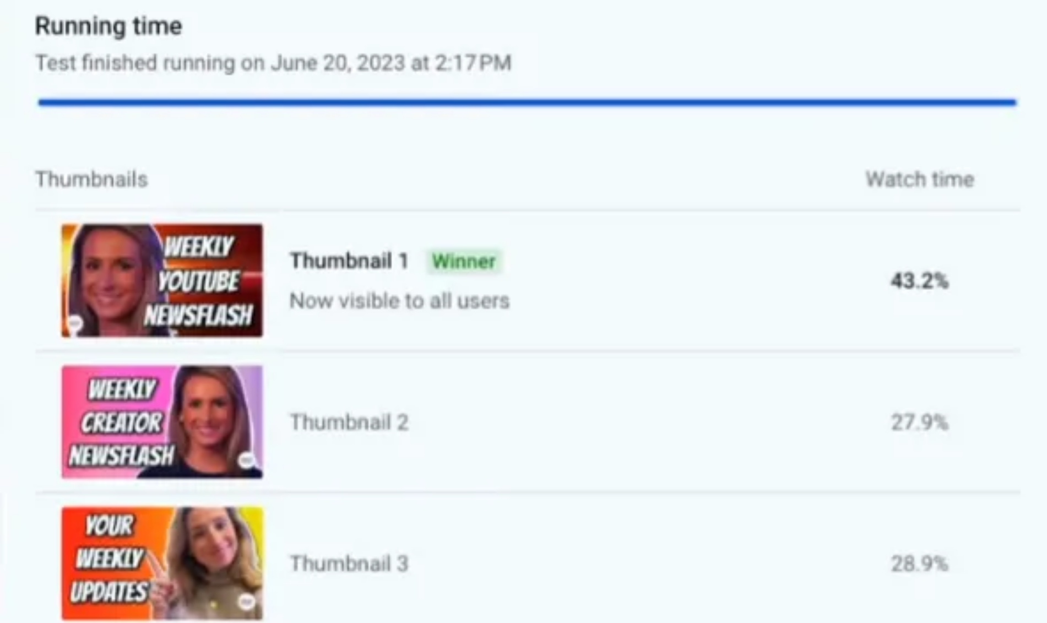
Task: Click the blue test progress bar
Action: coord(527,102)
